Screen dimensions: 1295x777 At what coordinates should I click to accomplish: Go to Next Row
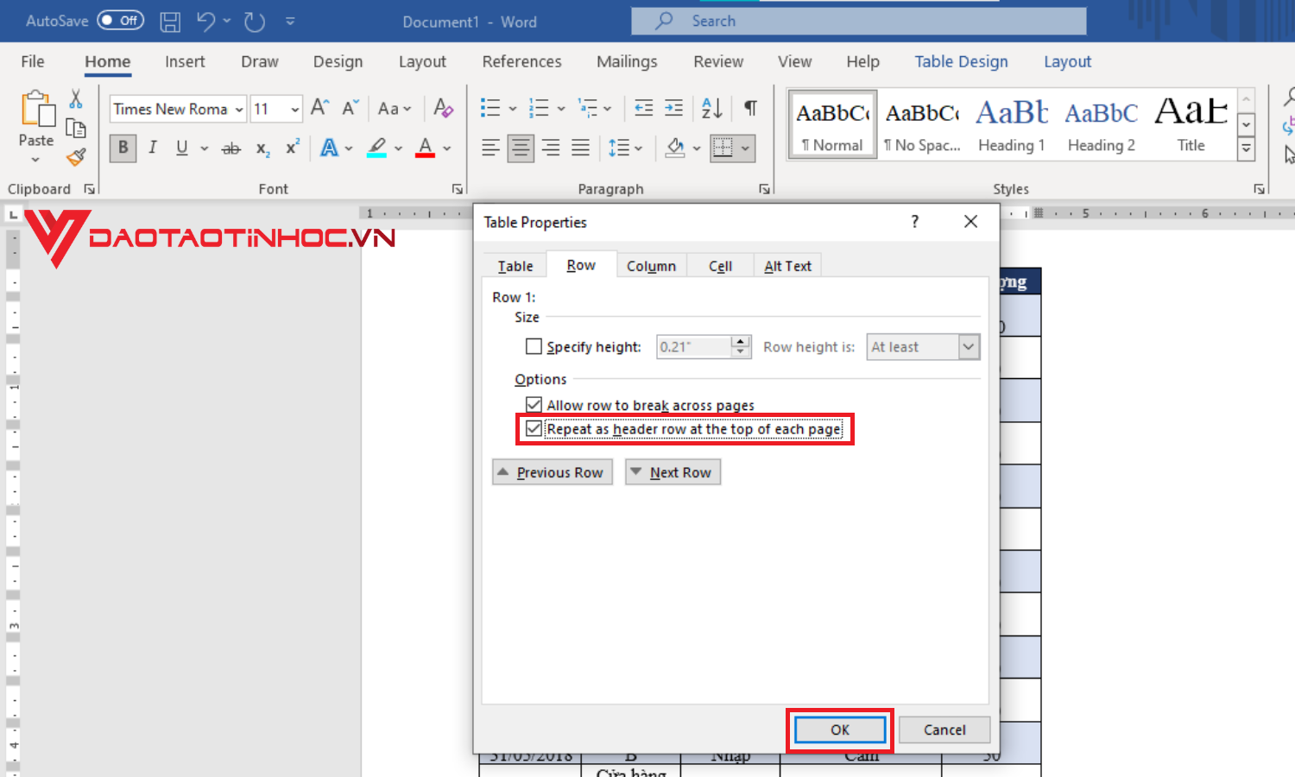click(x=673, y=472)
